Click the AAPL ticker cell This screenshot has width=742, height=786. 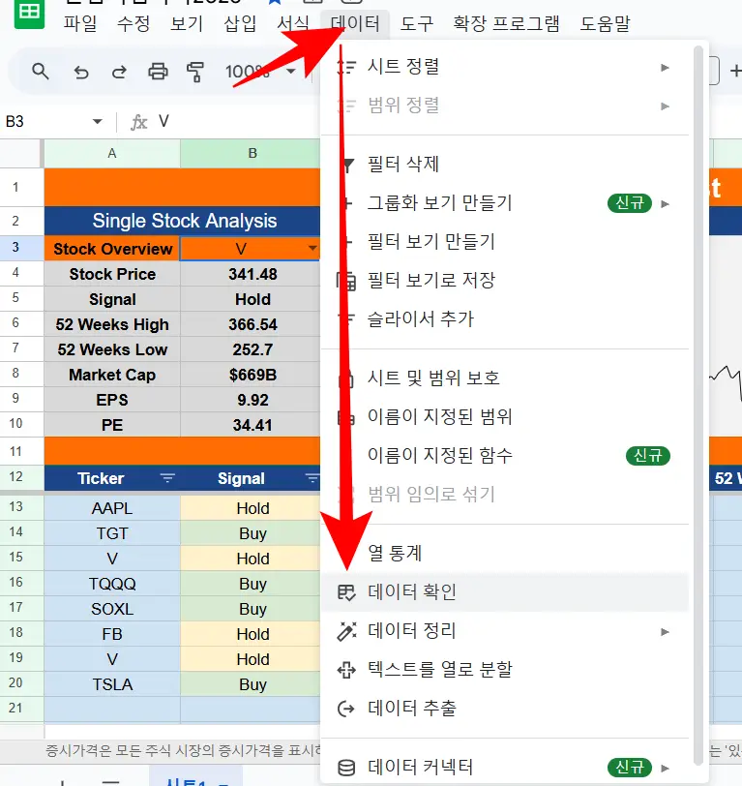point(112,508)
